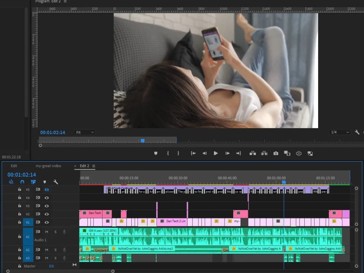364x273 pixels.
Task: Click the Comparison View button
Action: [x=287, y=153]
